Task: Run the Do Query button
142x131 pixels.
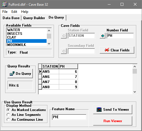Action: point(20,74)
